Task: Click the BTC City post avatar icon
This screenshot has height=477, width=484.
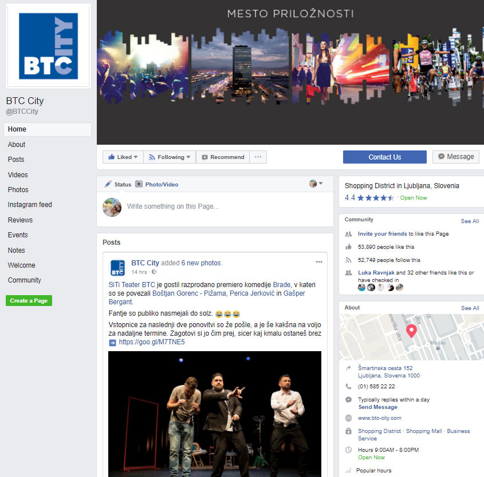Action: (118, 267)
